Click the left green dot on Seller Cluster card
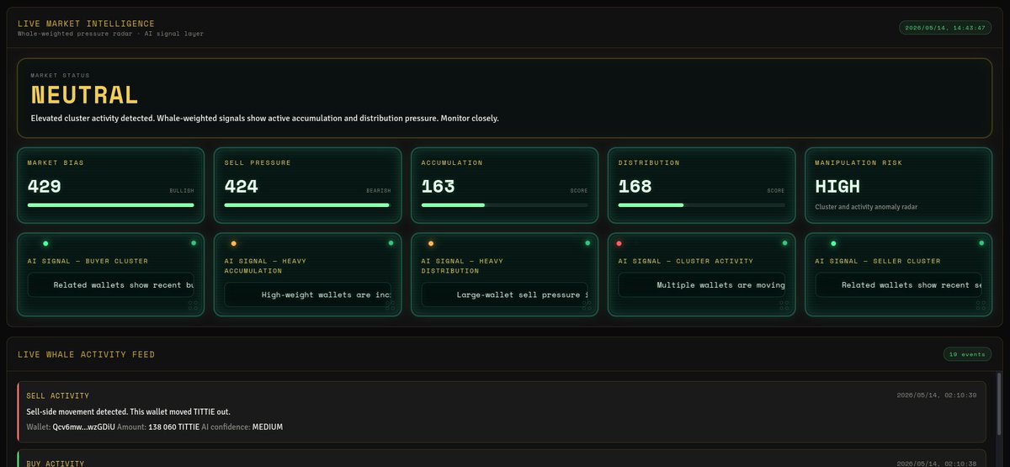This screenshot has height=467, width=1010. click(x=833, y=243)
